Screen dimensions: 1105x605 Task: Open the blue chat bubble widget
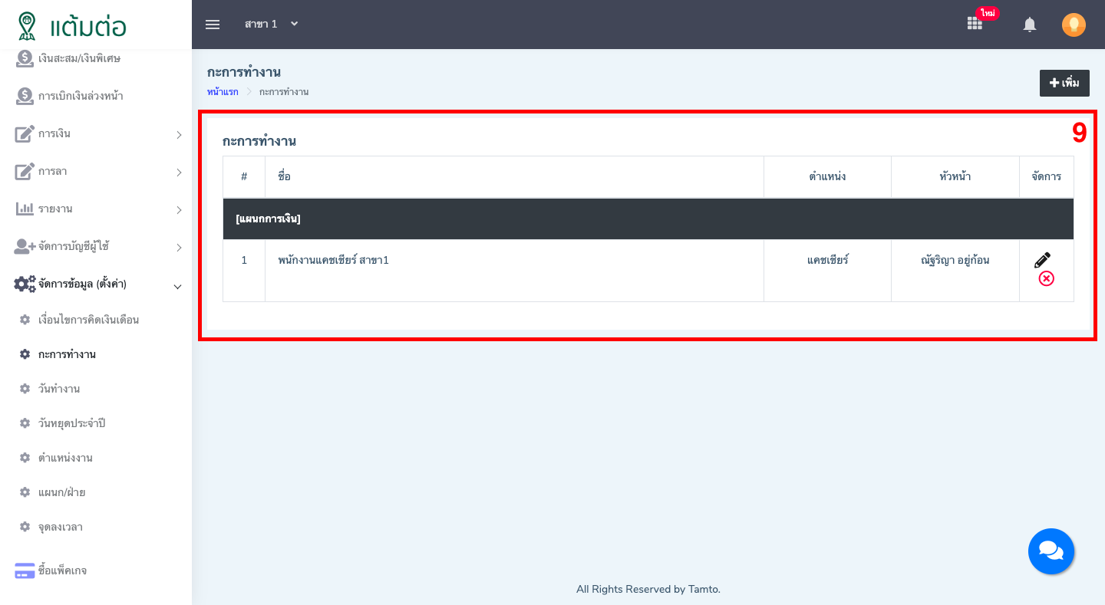[1051, 551]
